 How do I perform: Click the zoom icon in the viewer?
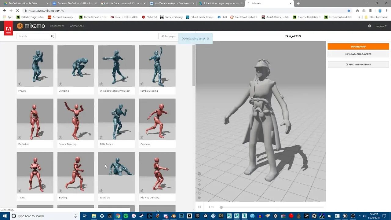coord(199,189)
